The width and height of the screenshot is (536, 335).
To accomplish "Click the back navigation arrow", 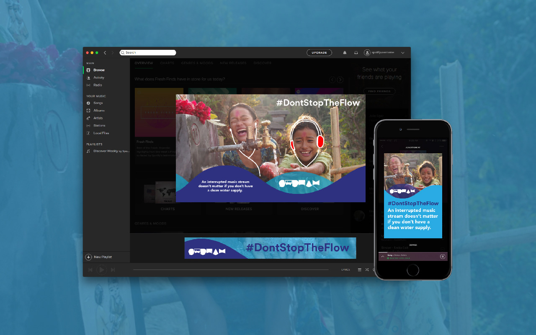I will [x=105, y=53].
